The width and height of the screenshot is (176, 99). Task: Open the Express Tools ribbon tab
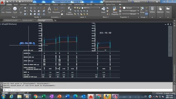point(111,4)
